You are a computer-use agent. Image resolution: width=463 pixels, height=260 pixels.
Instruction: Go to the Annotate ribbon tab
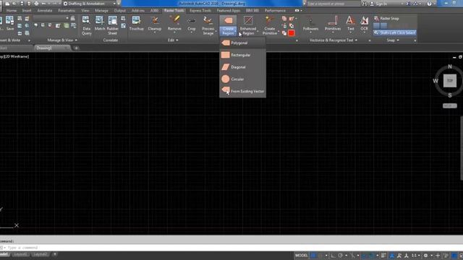45,10
